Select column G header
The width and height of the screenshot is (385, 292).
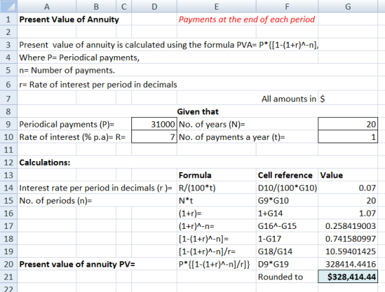click(348, 6)
